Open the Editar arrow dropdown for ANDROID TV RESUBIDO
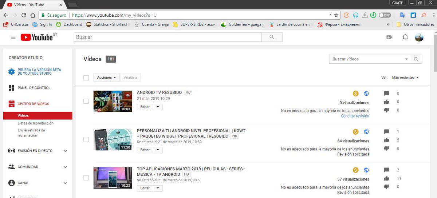Image resolution: width=437 pixels, height=198 pixels. tap(157, 107)
